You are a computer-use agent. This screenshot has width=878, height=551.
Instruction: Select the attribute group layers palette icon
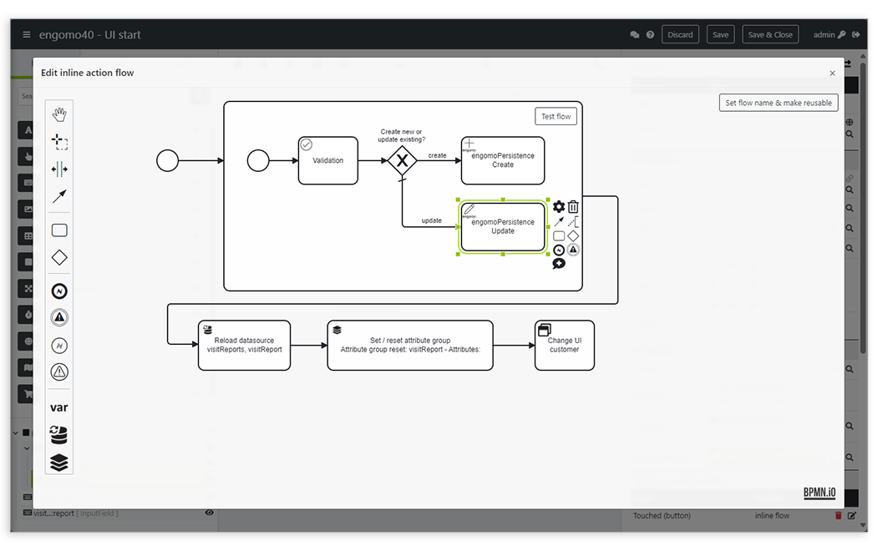tap(58, 462)
